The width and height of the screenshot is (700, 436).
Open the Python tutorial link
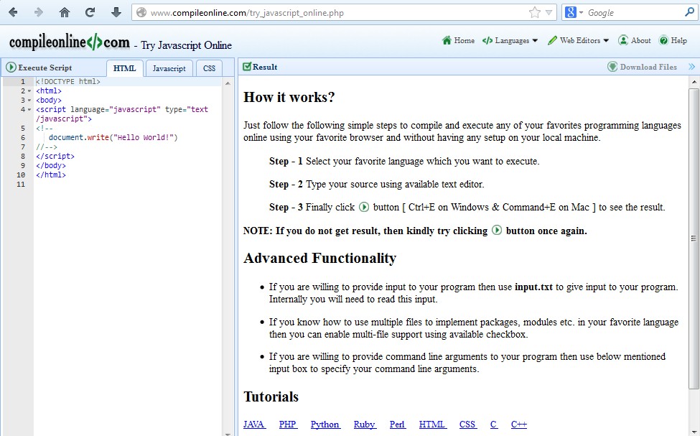click(325, 425)
